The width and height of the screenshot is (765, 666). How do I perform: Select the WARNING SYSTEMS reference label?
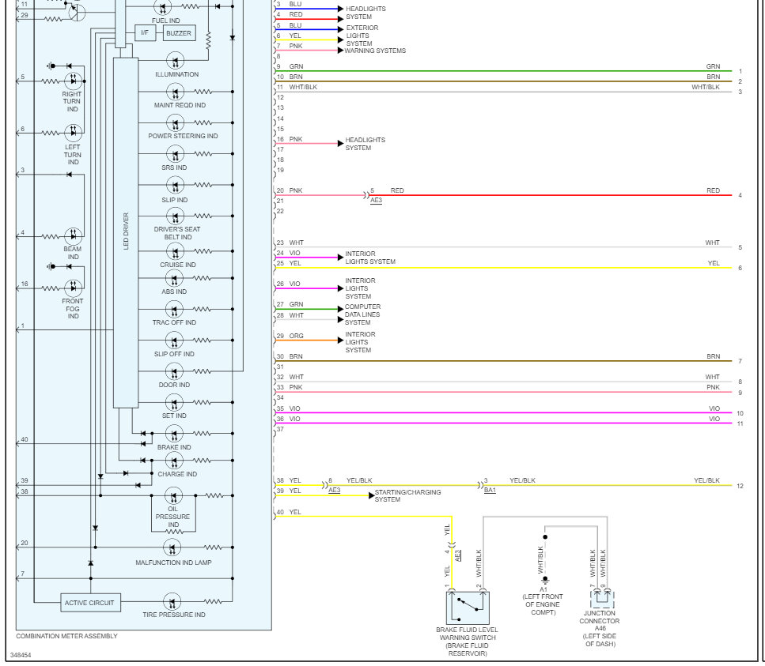[373, 50]
